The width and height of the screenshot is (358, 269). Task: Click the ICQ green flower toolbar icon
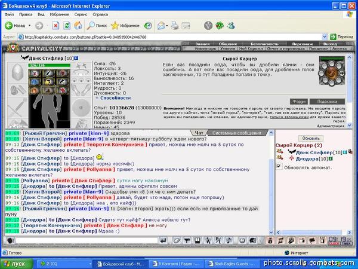click(x=220, y=26)
